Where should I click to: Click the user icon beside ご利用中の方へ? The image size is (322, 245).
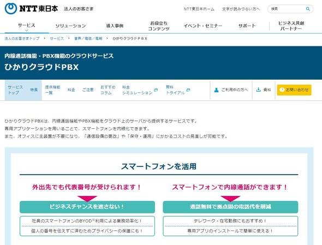click(x=216, y=90)
